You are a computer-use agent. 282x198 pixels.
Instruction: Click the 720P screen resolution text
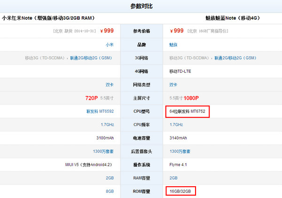click(92, 98)
